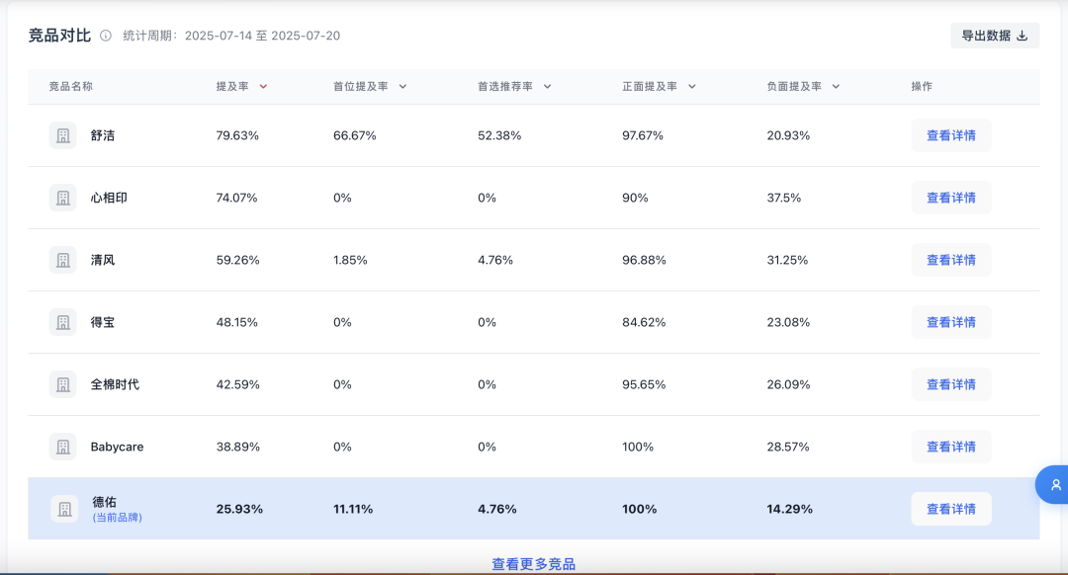
Task: Open 查看详情 for 全棉时代
Action: click(x=951, y=384)
